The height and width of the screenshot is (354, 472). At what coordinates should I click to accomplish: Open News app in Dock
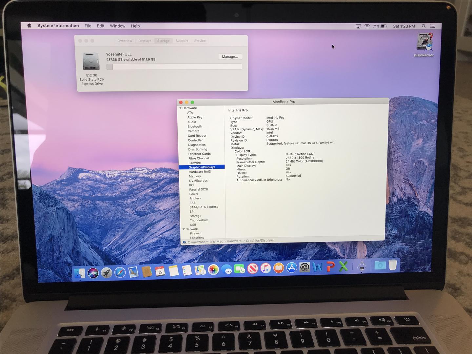click(x=253, y=269)
